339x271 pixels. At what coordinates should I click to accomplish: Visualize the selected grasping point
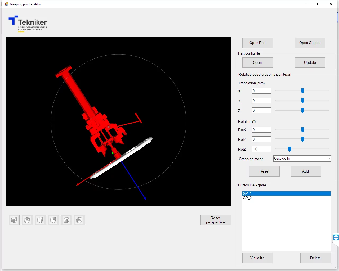point(257,258)
